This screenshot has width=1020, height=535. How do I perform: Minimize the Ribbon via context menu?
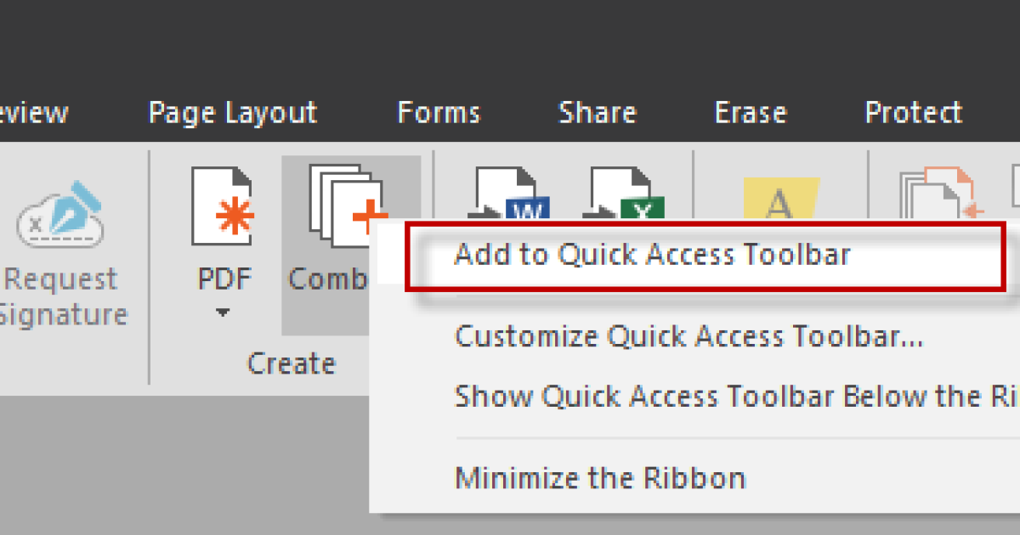point(599,477)
